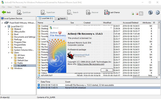Expand the Default folder node
The height and width of the screenshot is (99, 161).
(x=12, y=58)
